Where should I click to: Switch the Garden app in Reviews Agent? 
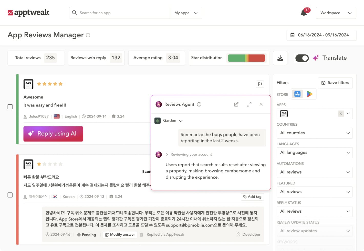point(173,121)
